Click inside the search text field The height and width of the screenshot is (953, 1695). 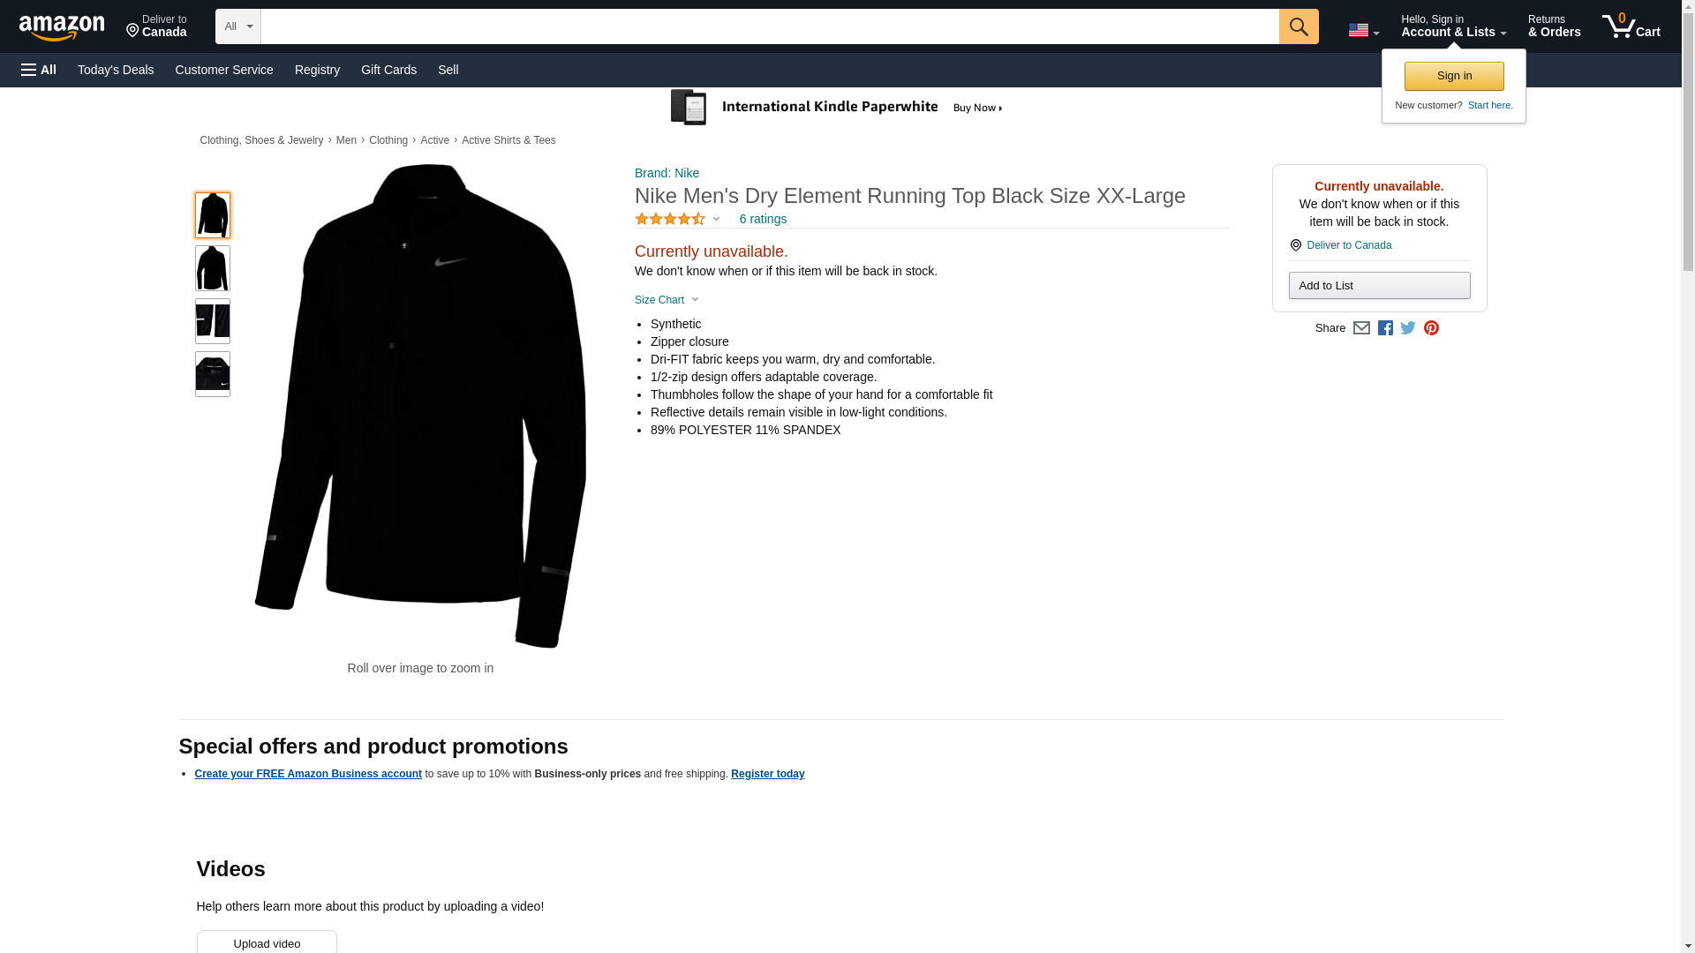tap(768, 26)
